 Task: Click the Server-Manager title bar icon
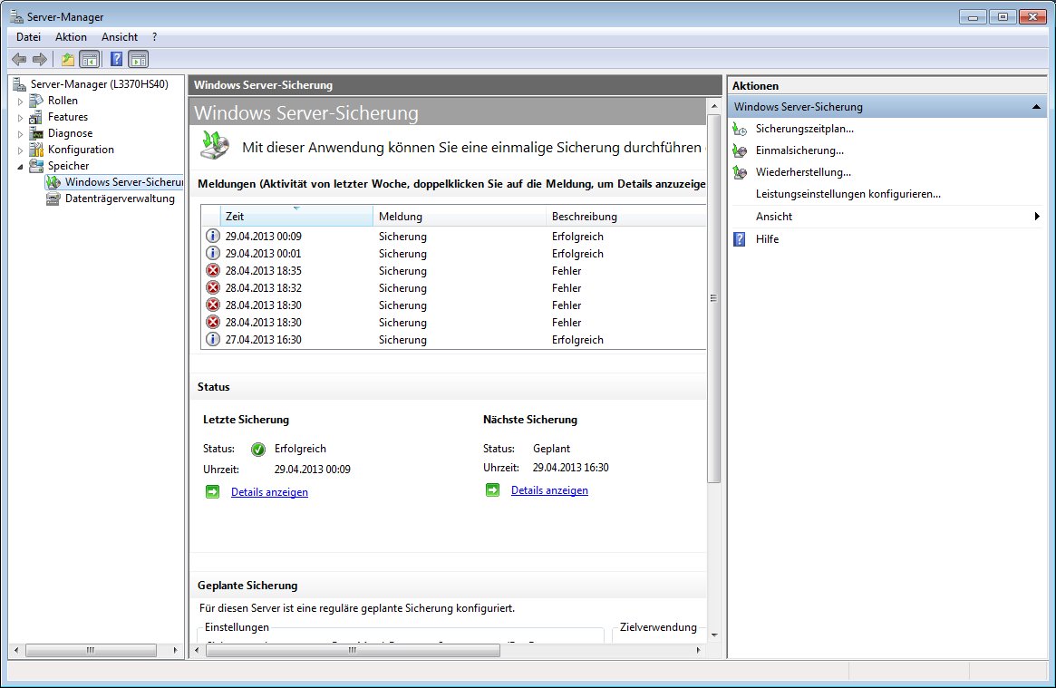(x=17, y=16)
